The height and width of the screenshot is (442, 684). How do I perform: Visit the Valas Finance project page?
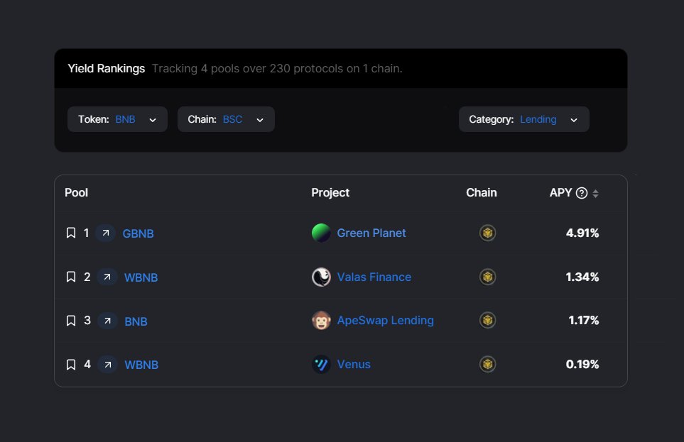pyautogui.click(x=374, y=277)
